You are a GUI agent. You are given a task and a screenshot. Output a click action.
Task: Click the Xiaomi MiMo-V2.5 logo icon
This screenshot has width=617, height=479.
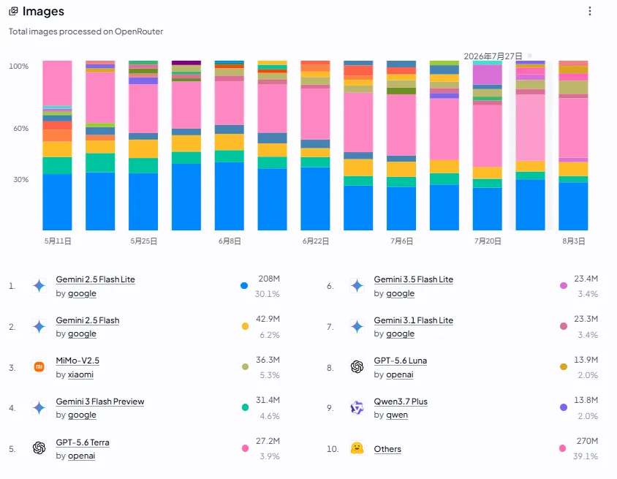pyautogui.click(x=39, y=367)
